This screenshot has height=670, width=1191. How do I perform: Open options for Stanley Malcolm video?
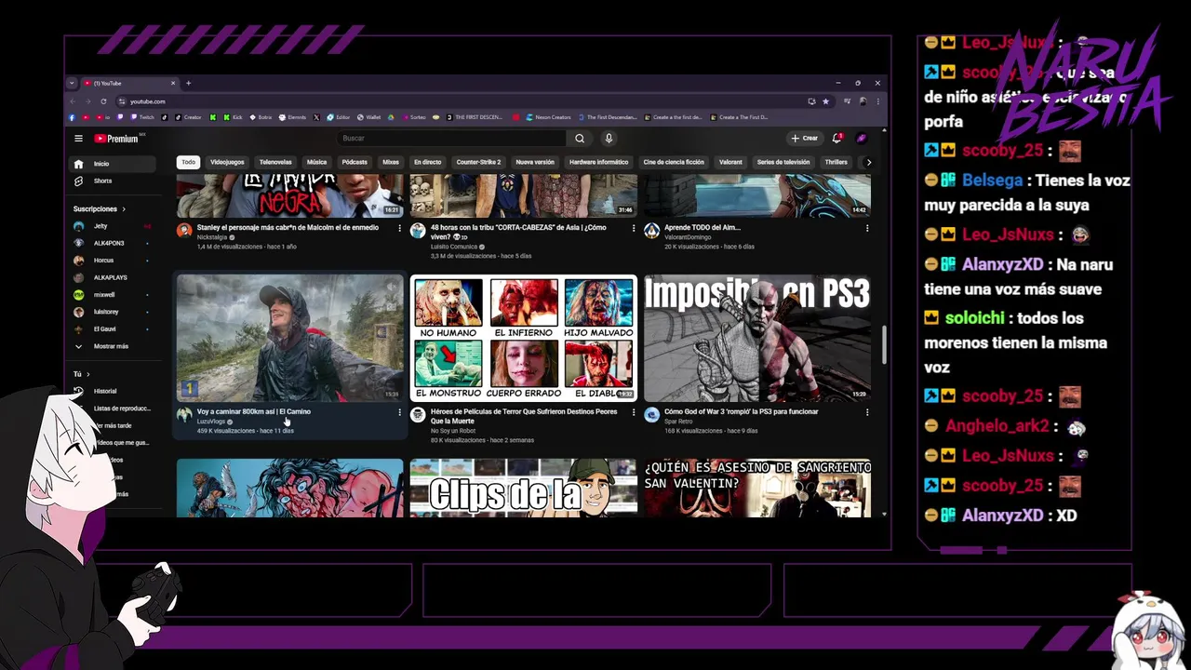point(400,228)
